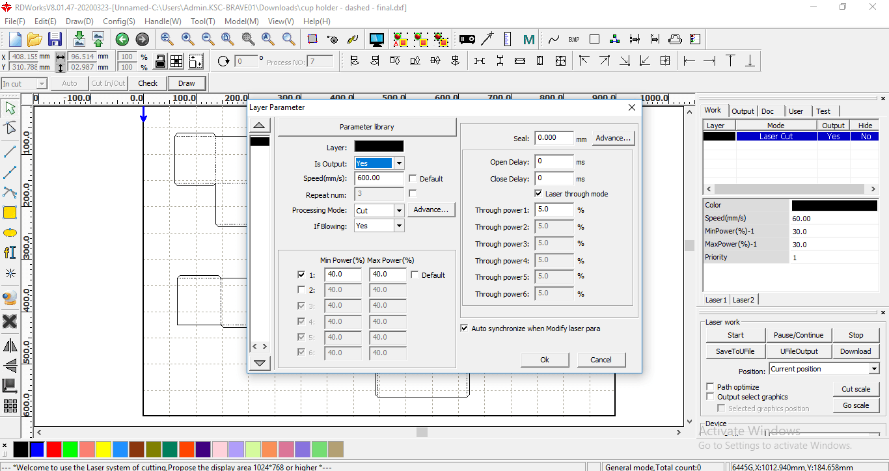Click the Mirror vertical icon
Image resolution: width=889 pixels, height=471 pixels.
tap(10, 366)
